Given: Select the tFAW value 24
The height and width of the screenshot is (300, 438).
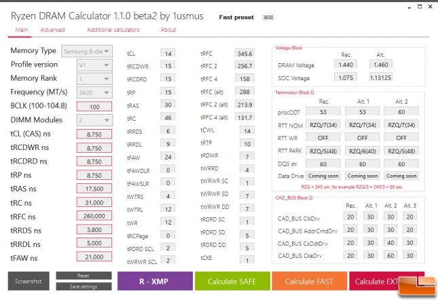Looking at the screenshot, I should pos(168,157).
